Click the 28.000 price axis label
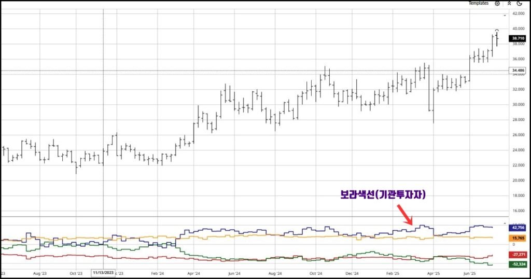Image resolution: width=531 pixels, height=279 pixels. click(x=519, y=119)
